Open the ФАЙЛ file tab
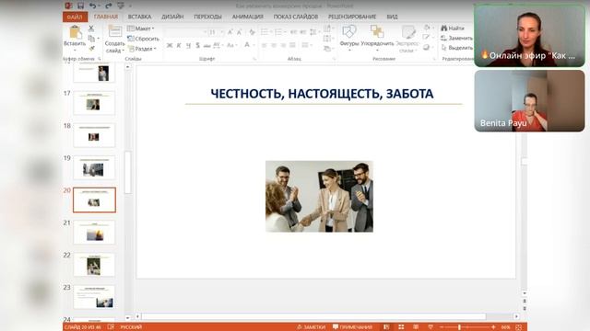 coord(75,17)
